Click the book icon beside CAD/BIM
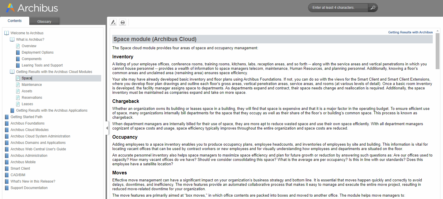The height and width of the screenshot is (199, 443). pyautogui.click(x=6, y=175)
